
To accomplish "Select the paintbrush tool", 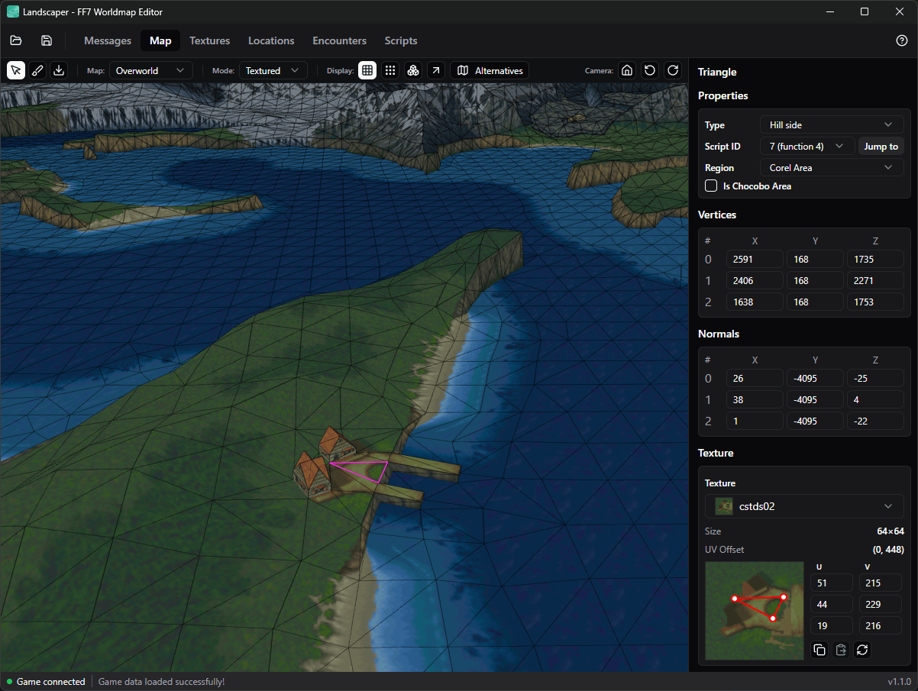I will point(37,70).
